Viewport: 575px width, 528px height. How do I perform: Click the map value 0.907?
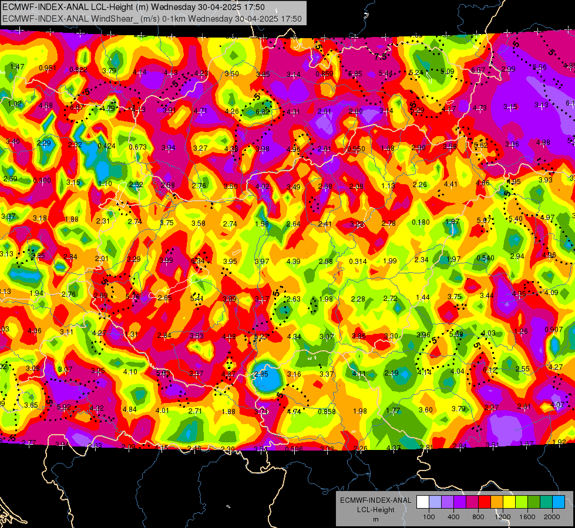point(553,329)
